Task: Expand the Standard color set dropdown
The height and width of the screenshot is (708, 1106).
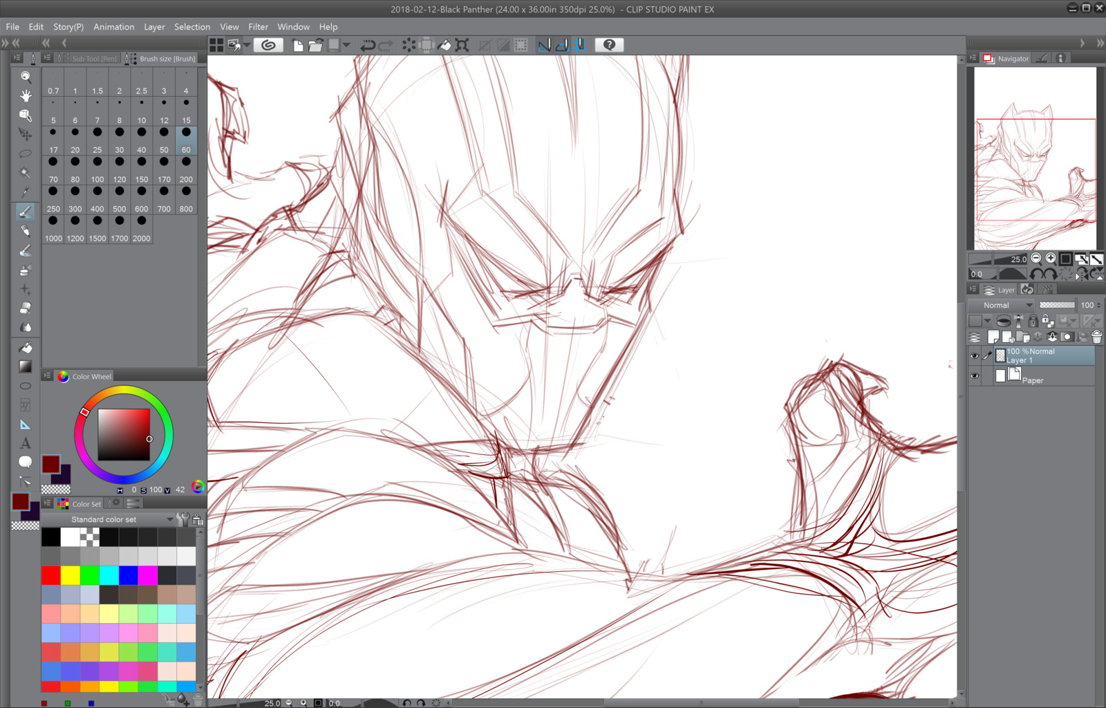Action: (108, 519)
